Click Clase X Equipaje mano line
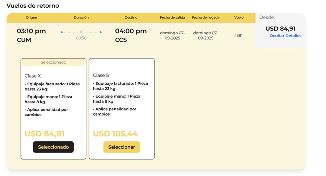This screenshot has width=326, height=176. 48,100
